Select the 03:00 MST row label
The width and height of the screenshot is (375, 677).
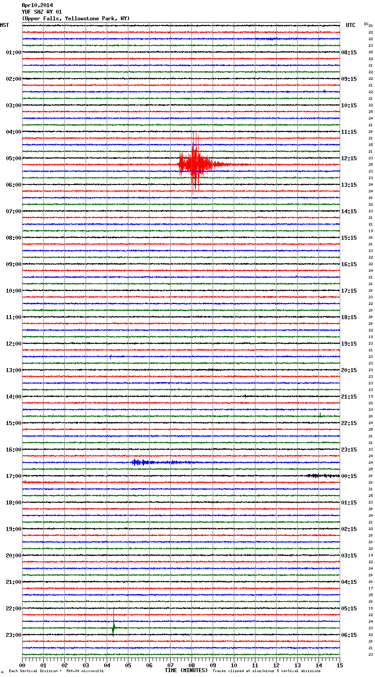point(13,105)
